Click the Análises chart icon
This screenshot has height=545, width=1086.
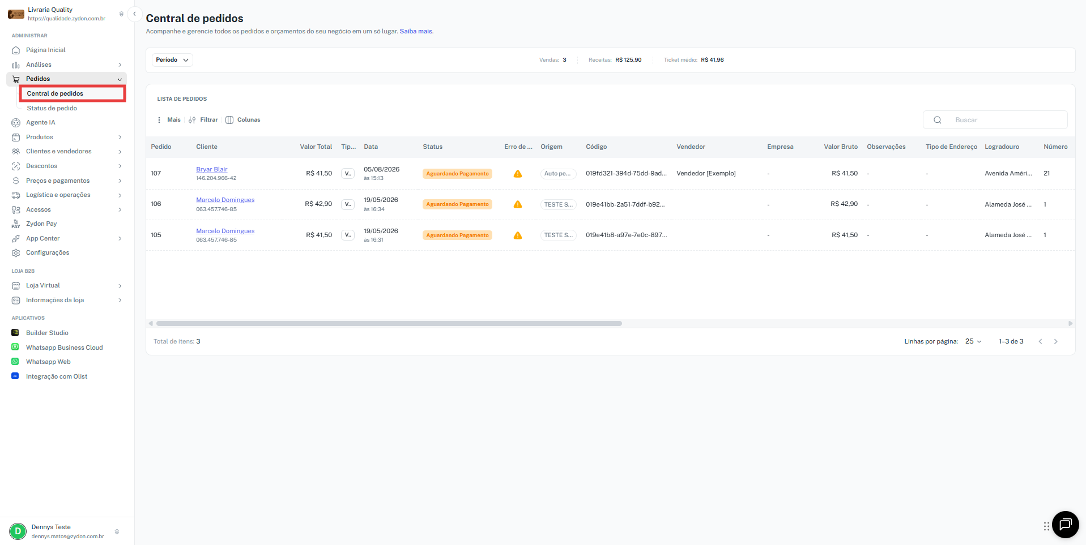pos(16,65)
